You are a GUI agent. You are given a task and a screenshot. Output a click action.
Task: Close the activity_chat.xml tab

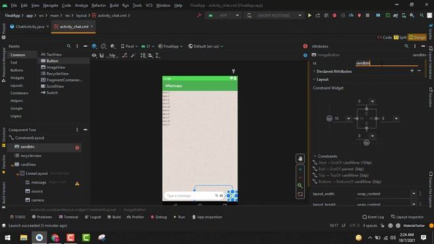(92, 26)
